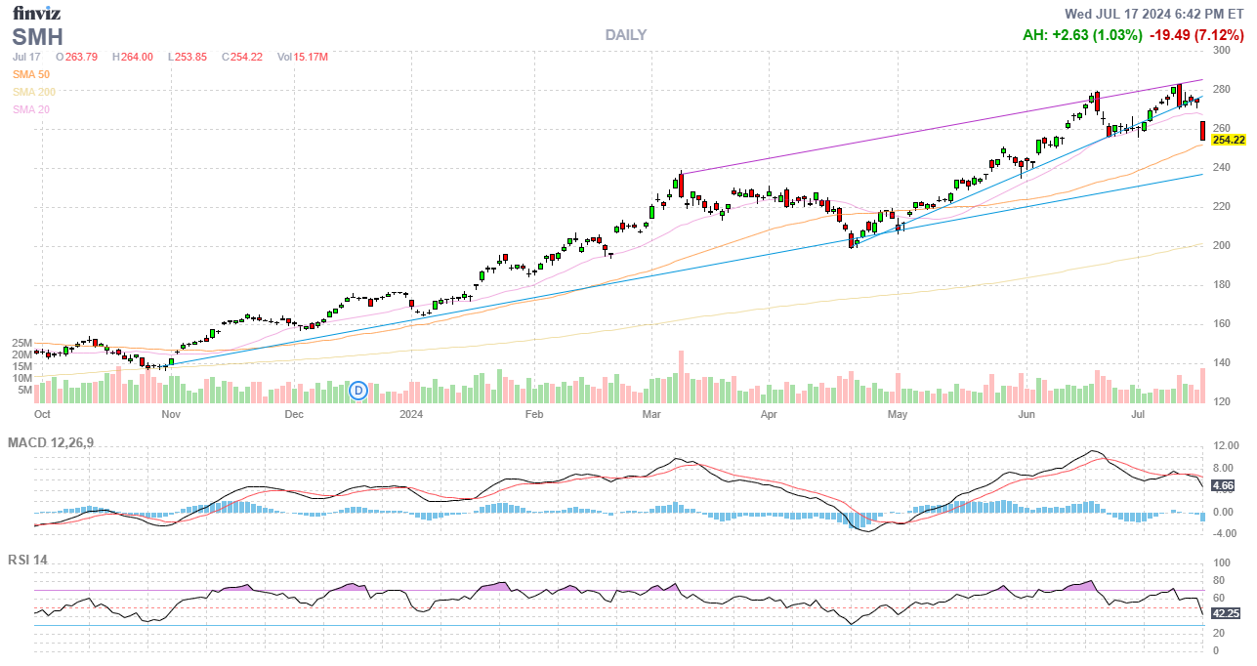Click the tall red July 17 candlestick
1257x666 pixels.
(1202, 131)
